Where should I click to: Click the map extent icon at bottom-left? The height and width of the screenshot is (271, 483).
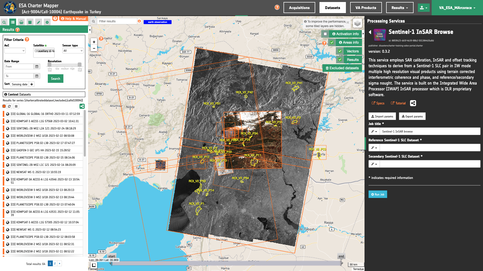point(94,265)
